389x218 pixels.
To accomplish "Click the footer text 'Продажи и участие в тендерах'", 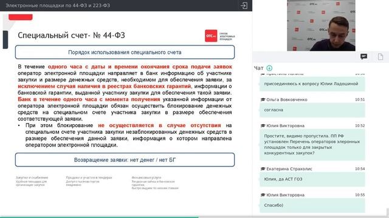I will pyautogui.click(x=89, y=177).
